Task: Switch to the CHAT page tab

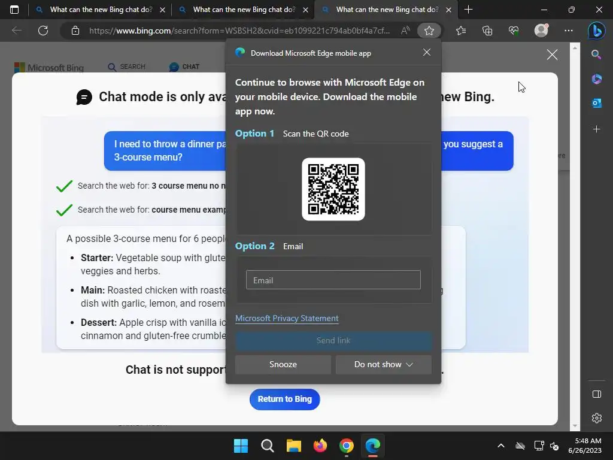Action: [184, 67]
